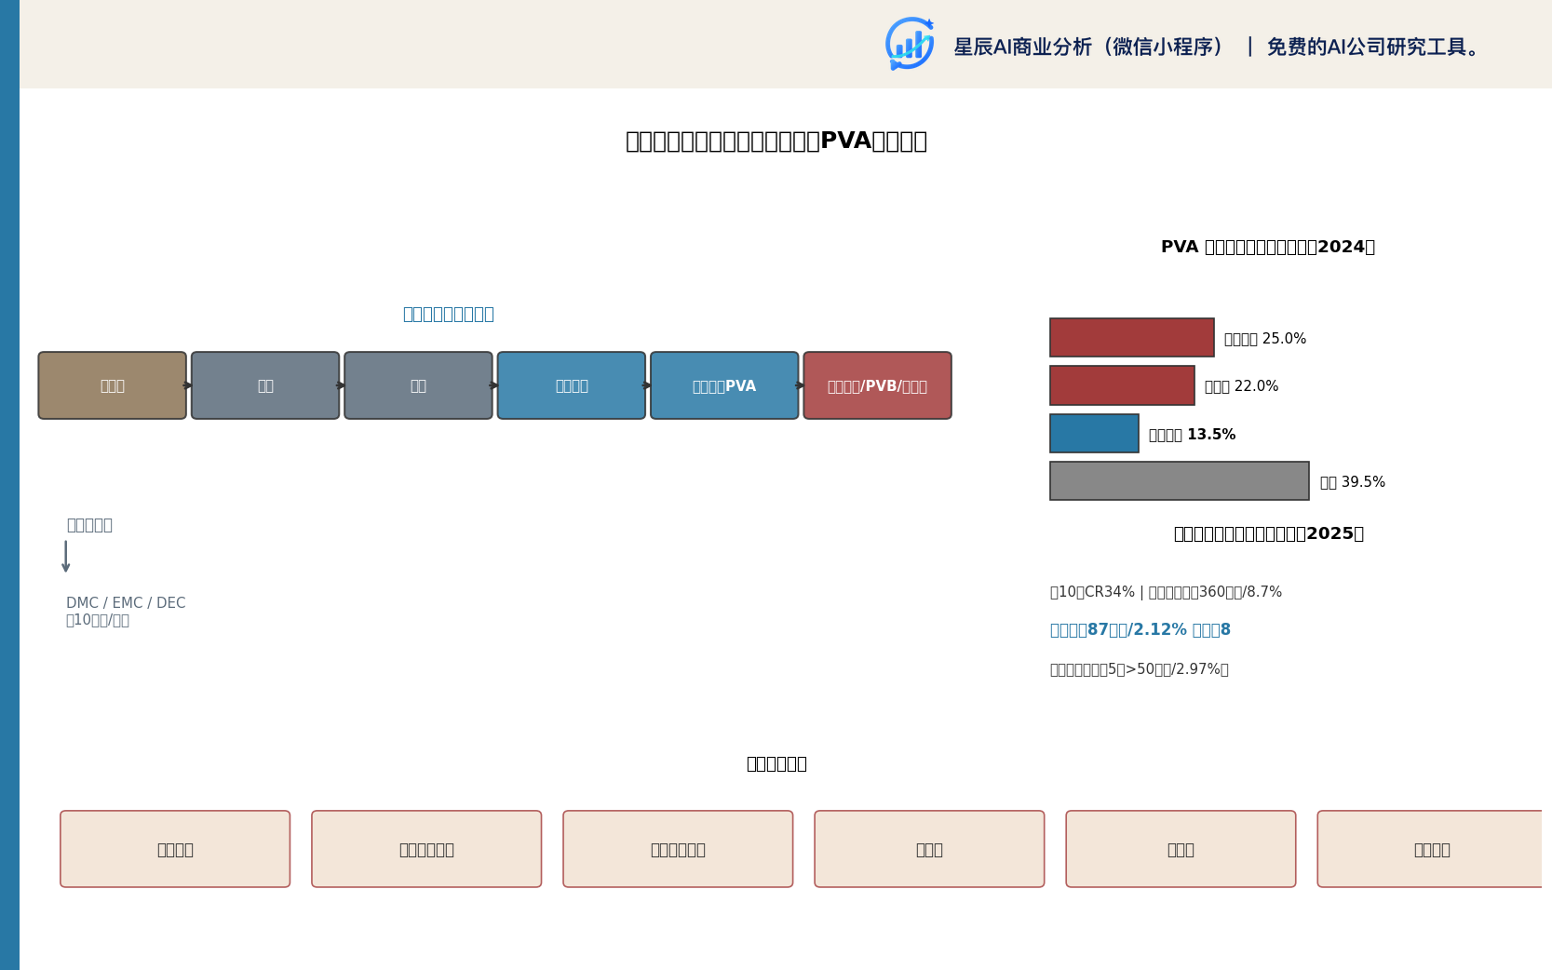The width and height of the screenshot is (1552, 970).
Task: Click the red bar labeled 22.0%
Action: click(1122, 385)
